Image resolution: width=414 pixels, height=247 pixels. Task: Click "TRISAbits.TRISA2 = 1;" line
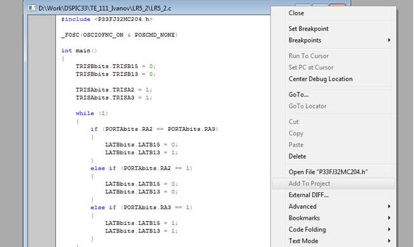[x=114, y=90]
